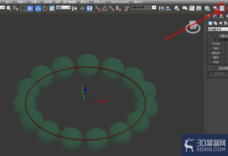Click the 圆环 button

coord(216,58)
